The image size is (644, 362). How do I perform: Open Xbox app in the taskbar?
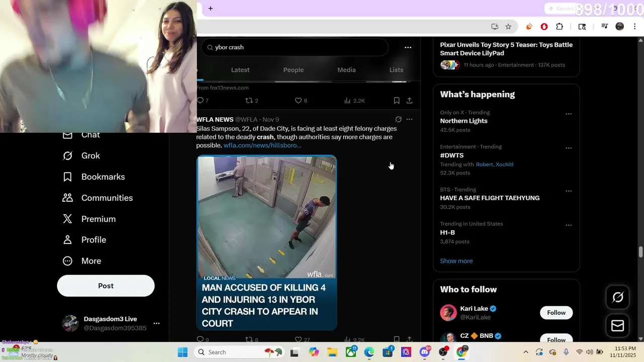351,352
